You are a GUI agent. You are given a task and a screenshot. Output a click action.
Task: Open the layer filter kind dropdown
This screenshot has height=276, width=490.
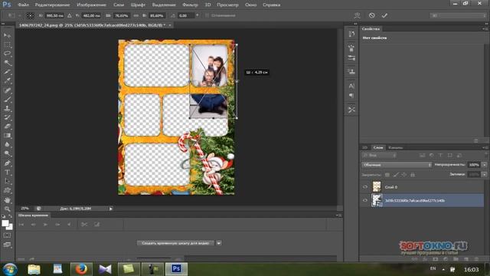pyautogui.click(x=379, y=155)
